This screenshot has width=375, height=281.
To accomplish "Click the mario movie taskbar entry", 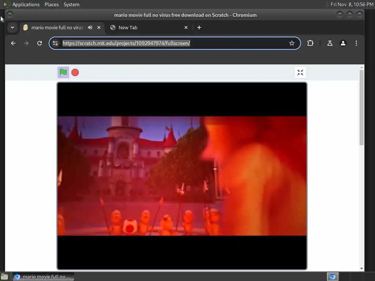I will coord(43,277).
